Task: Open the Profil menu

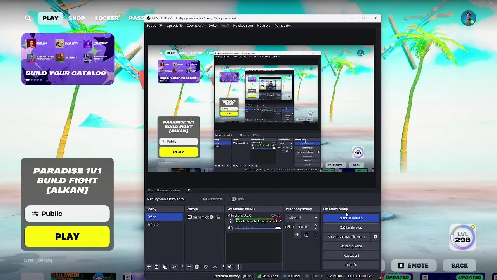Action: pos(225,25)
